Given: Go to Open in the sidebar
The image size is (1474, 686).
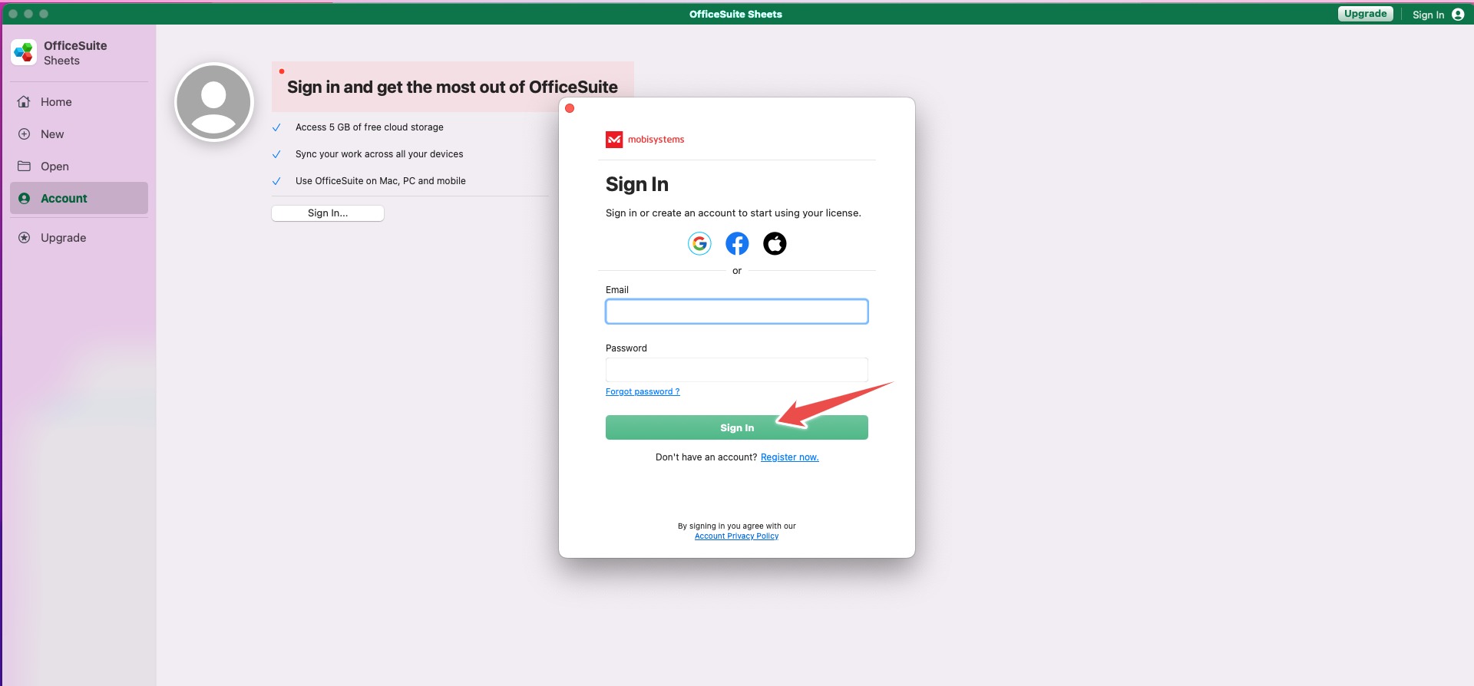Looking at the screenshot, I should tap(79, 167).
